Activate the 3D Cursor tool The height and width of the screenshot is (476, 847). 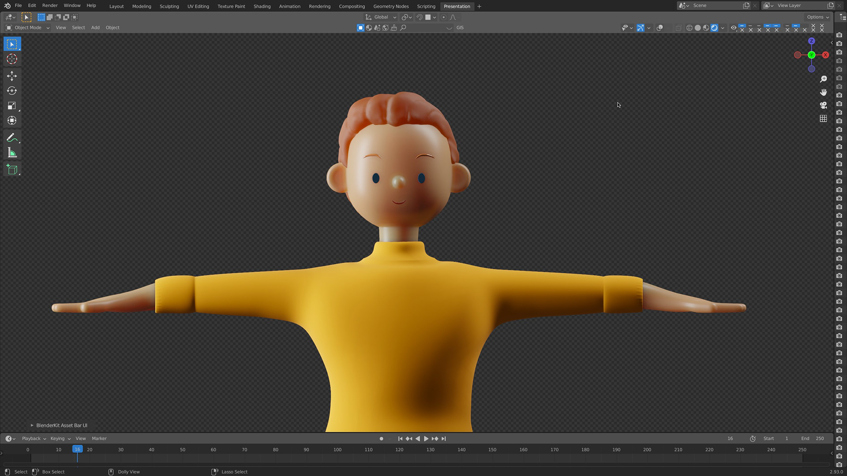click(x=12, y=59)
